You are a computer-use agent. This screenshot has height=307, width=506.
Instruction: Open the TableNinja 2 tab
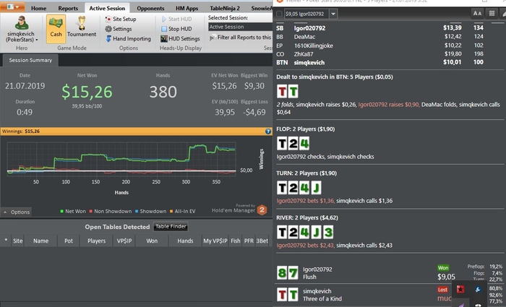225,8
